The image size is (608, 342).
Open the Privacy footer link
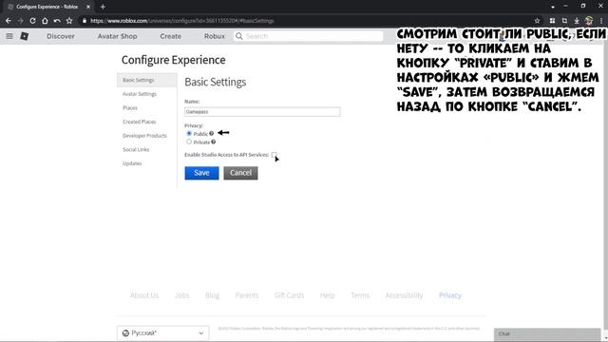tap(450, 295)
